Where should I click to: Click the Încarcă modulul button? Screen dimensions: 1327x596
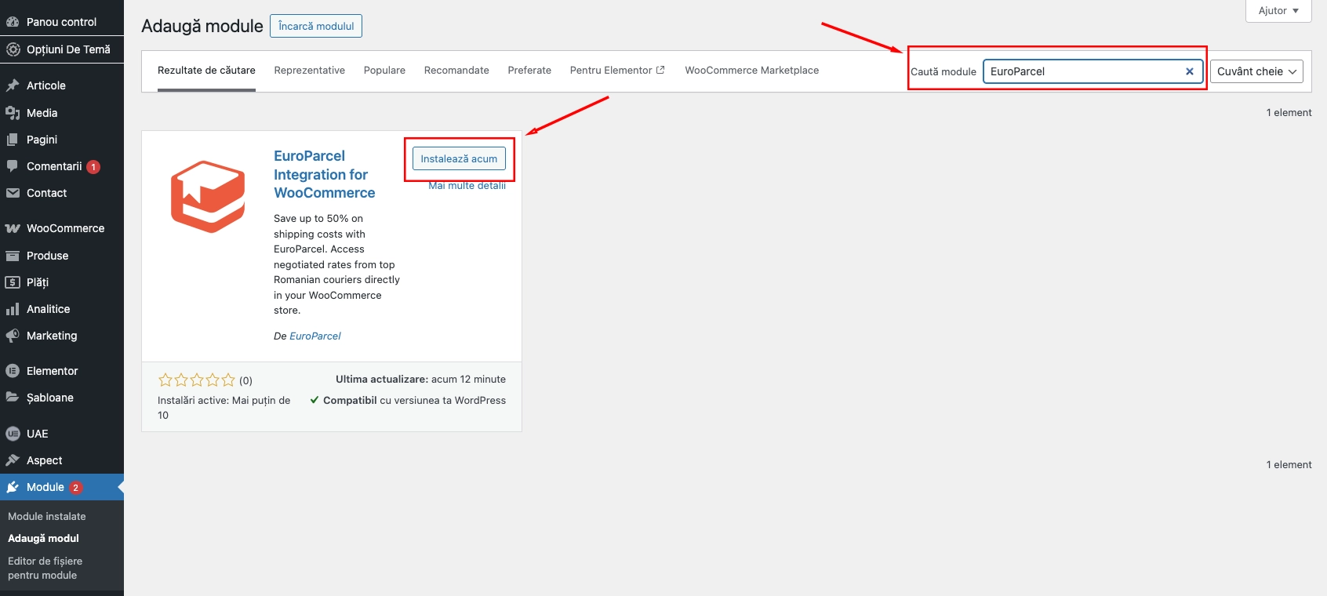316,26
